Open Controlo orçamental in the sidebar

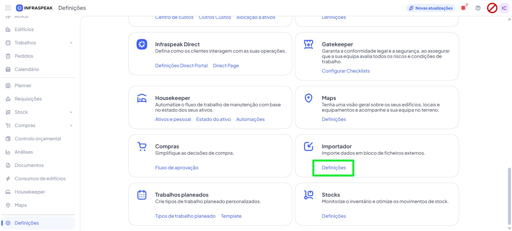(38, 139)
